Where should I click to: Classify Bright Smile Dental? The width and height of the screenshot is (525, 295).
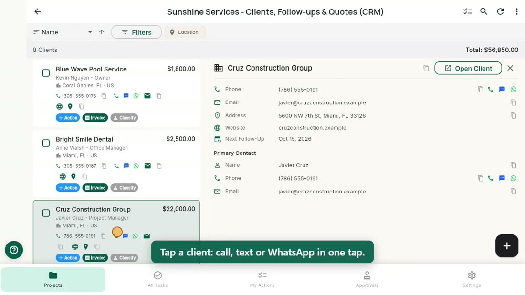[124, 188]
